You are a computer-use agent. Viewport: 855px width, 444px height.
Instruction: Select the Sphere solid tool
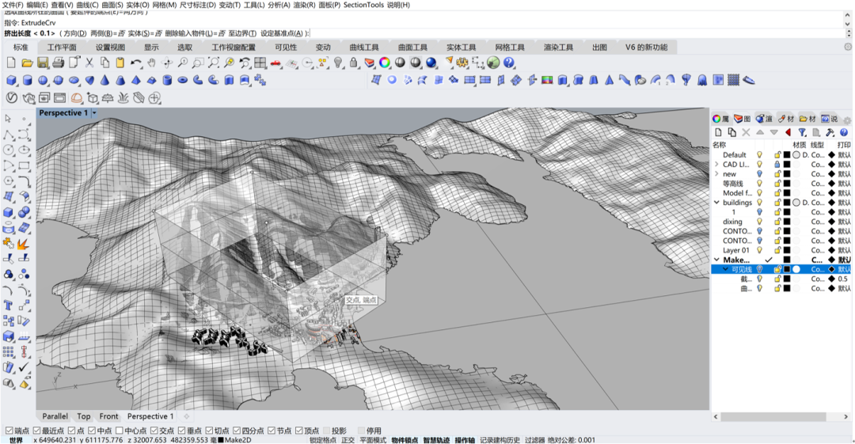click(43, 81)
